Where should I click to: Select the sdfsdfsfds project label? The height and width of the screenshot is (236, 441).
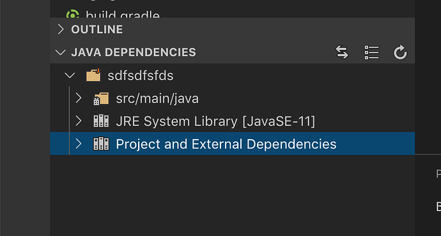(141, 75)
